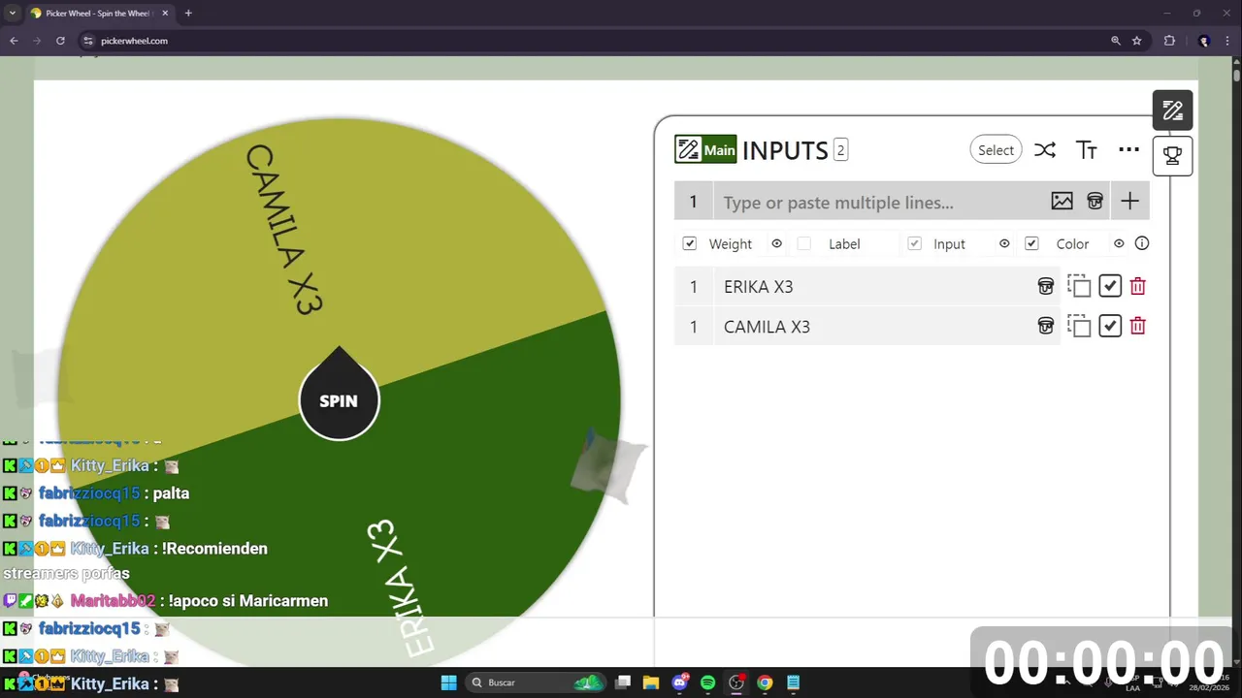
Task: Toggle Color visibility eye icon
Action: click(1119, 243)
